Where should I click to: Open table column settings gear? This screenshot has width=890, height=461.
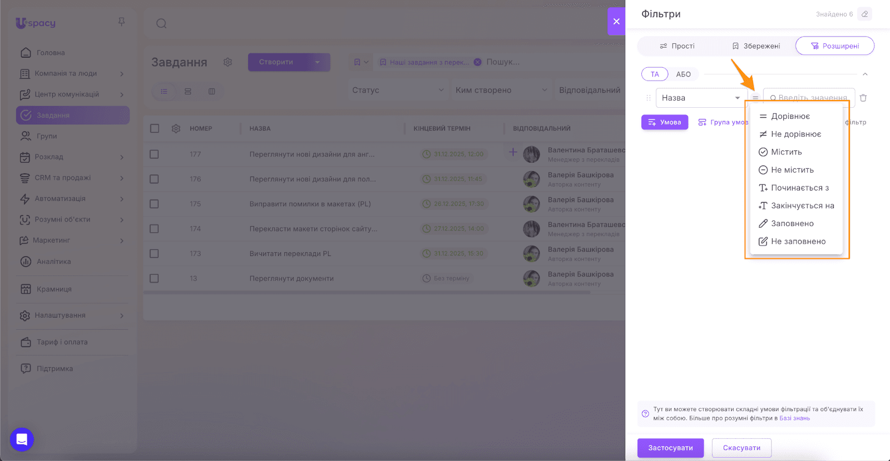click(x=176, y=128)
